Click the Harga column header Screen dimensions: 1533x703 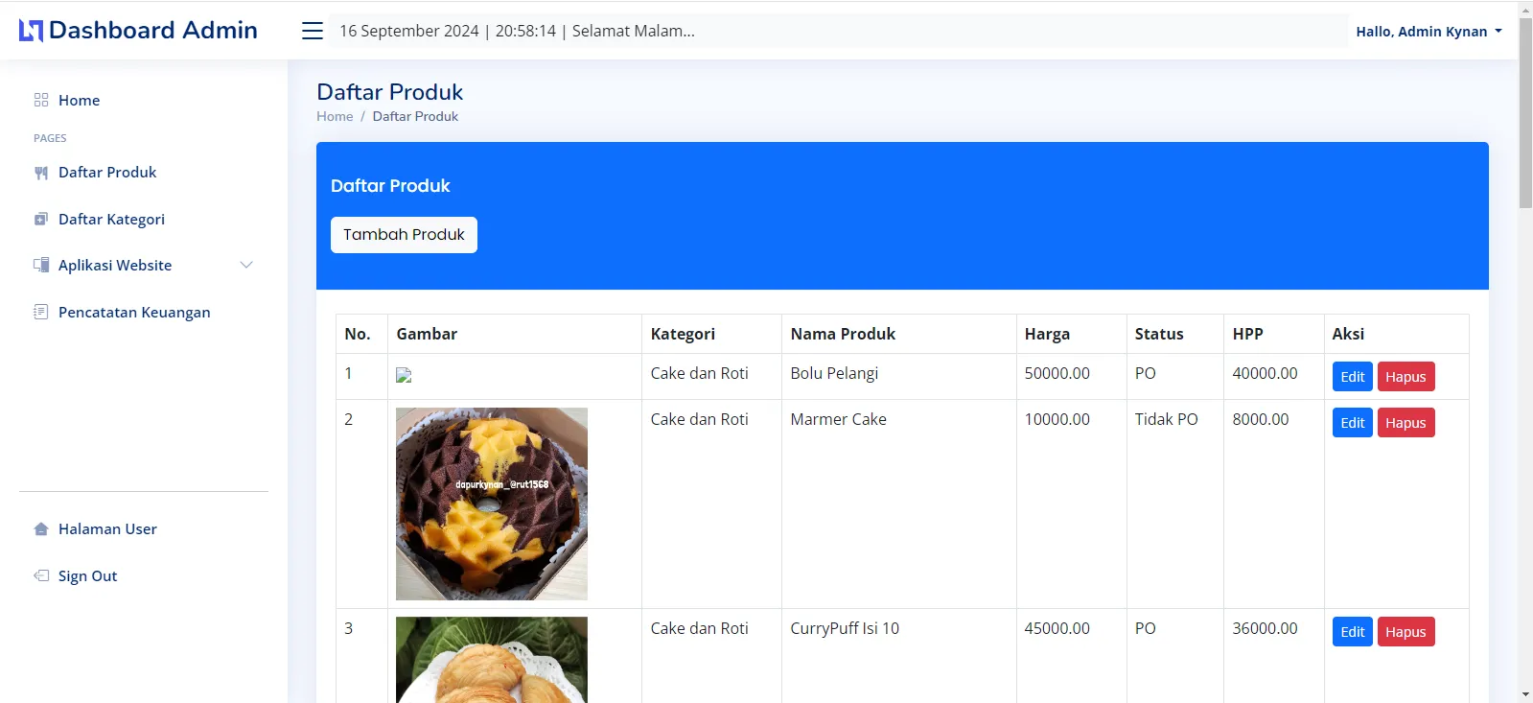(x=1047, y=334)
